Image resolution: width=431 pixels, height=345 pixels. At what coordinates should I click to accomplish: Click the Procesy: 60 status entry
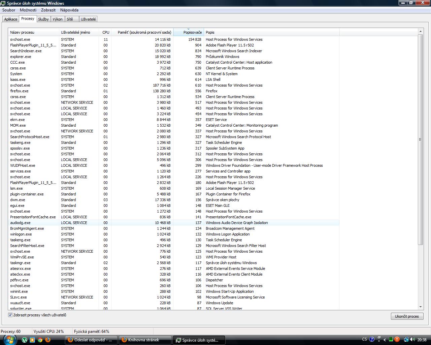(x=10, y=332)
